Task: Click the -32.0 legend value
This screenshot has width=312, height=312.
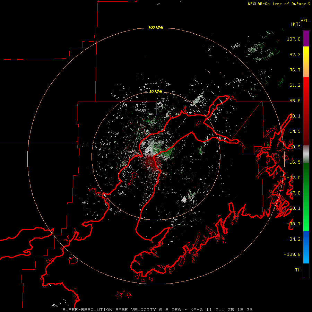Action: point(294,178)
